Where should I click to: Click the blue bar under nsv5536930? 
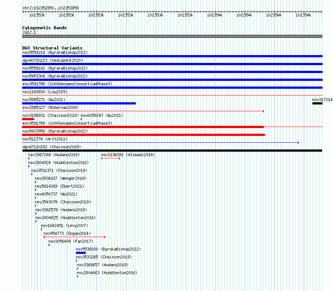(x=81, y=253)
